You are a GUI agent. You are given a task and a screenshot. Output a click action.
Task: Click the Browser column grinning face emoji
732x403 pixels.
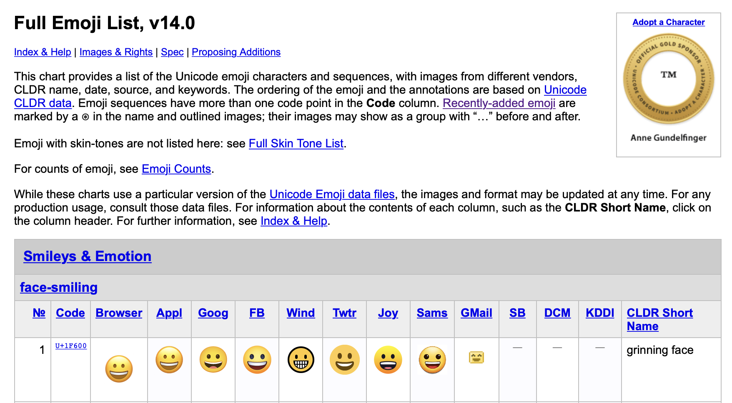coord(119,369)
